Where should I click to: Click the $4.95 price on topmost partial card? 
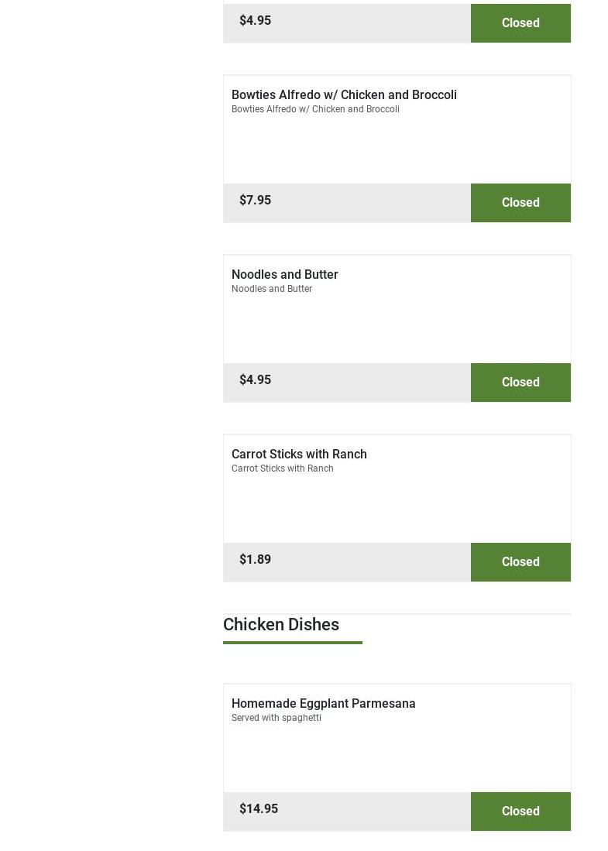pos(255,21)
